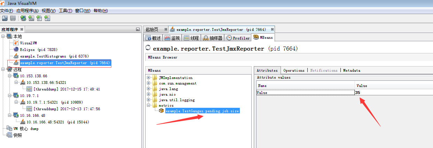433x148 pixels.
Task: Click the VisualVM application icon in tree
Action: pyautogui.click(x=16, y=43)
